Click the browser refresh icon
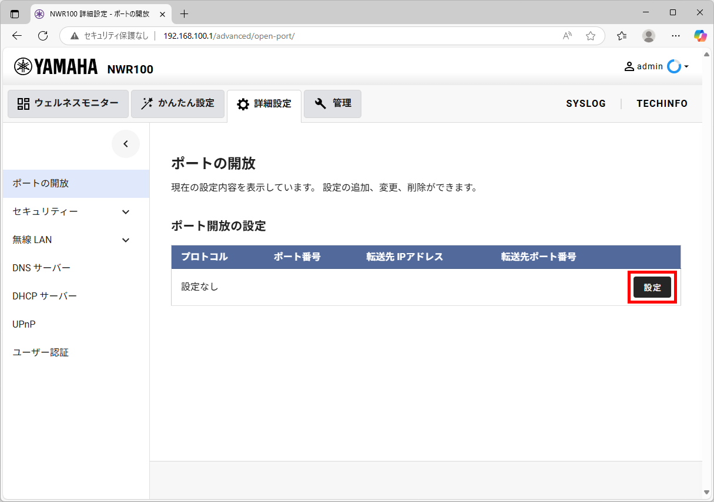714x502 pixels. click(x=43, y=36)
